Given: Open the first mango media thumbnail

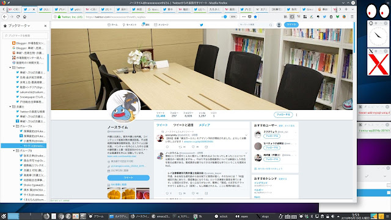Looking at the screenshot, I should pos(114,193).
